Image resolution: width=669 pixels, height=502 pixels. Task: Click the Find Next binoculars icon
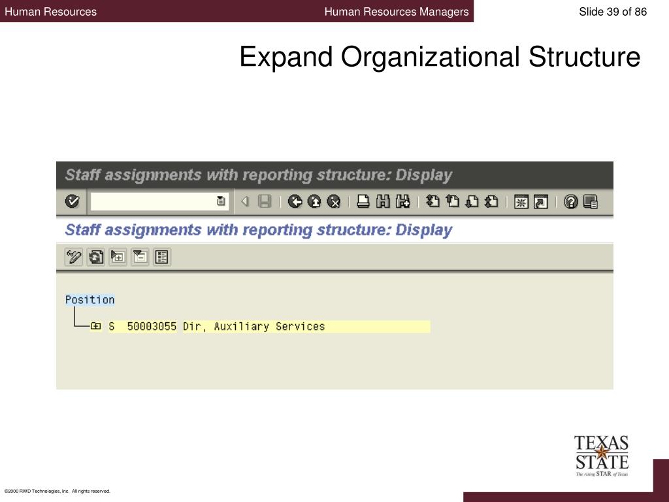point(402,201)
